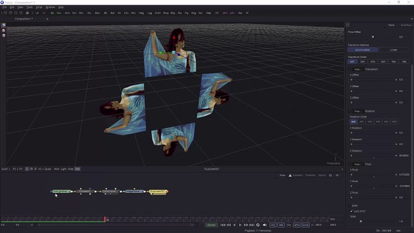
Task: Click the third viewer side icon
Action: tap(3, 36)
